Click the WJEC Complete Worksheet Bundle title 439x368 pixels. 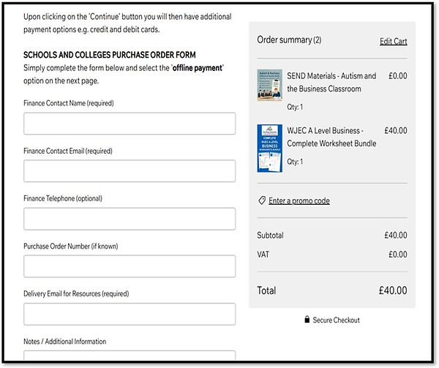click(x=331, y=137)
